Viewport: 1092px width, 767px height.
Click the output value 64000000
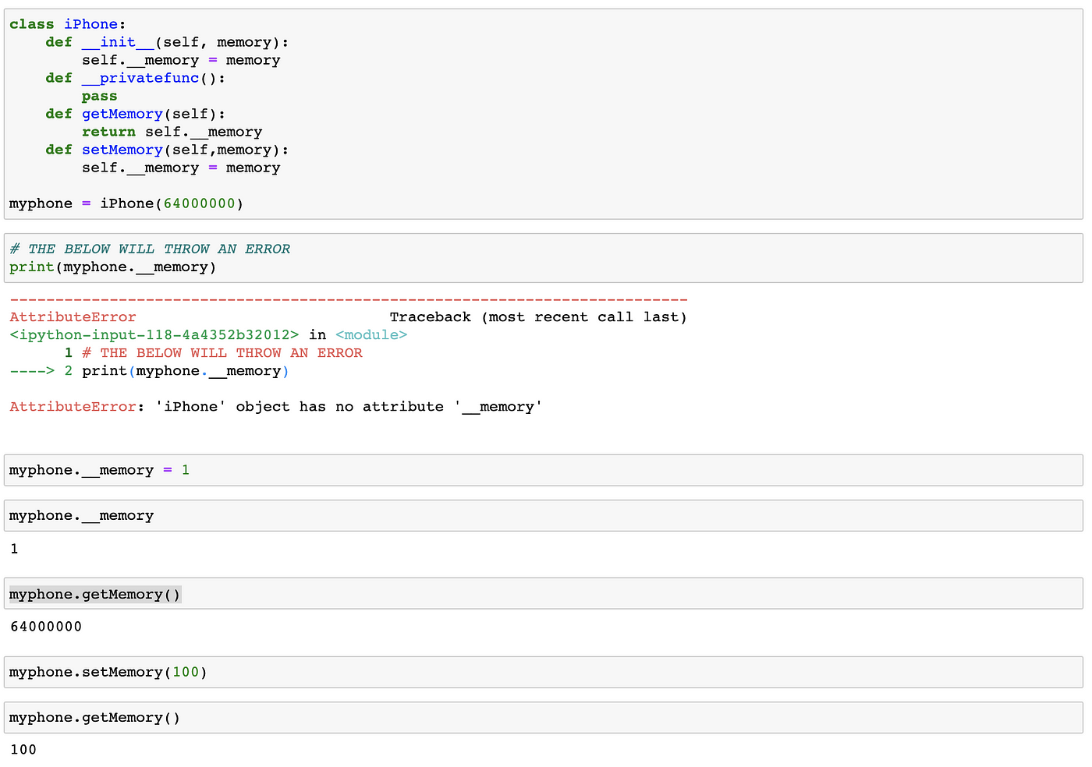click(x=46, y=627)
